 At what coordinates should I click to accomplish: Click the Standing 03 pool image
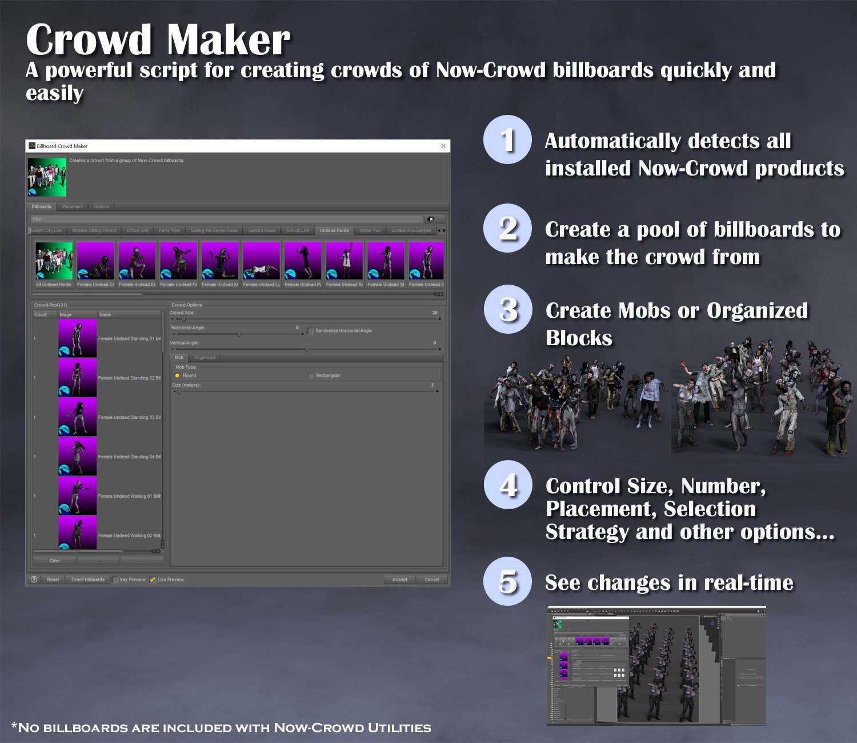(77, 417)
